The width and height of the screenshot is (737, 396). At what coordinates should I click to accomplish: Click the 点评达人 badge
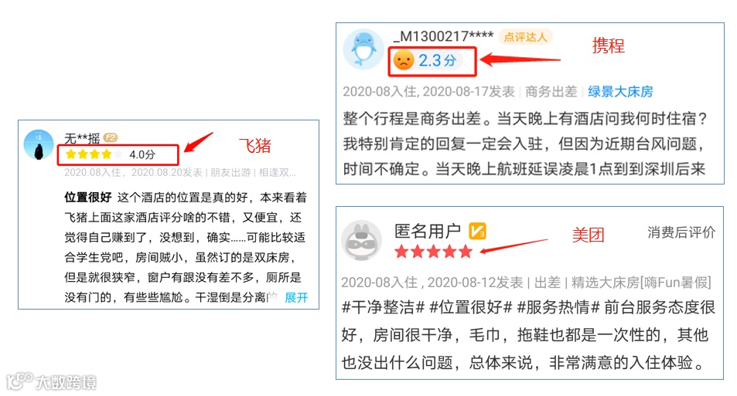[x=525, y=36]
